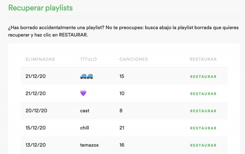245x154 pixels.
Task: Restore the deleted chill playlist
Action: 203,128
